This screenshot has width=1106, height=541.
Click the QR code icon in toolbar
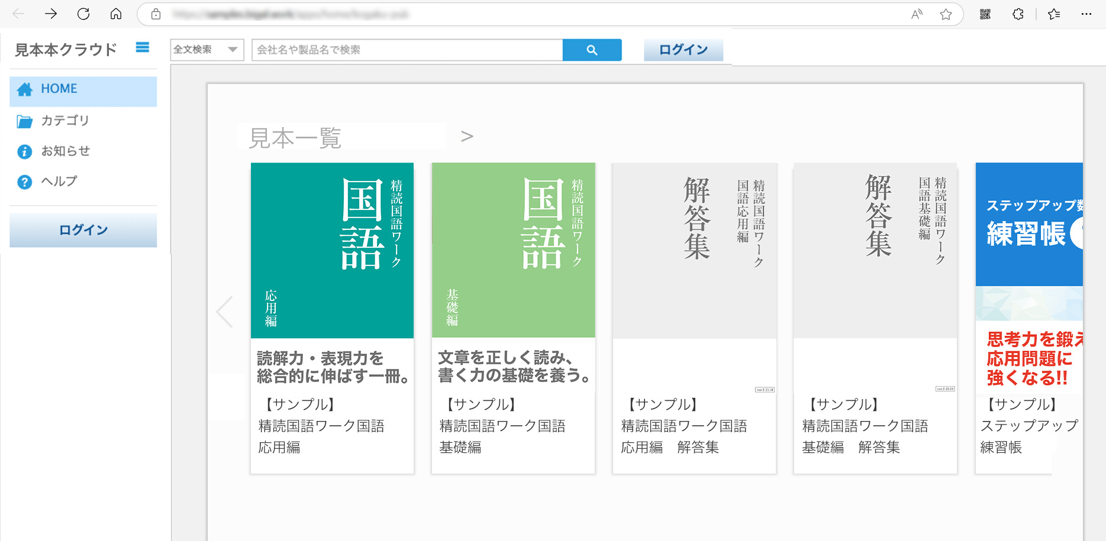(985, 15)
